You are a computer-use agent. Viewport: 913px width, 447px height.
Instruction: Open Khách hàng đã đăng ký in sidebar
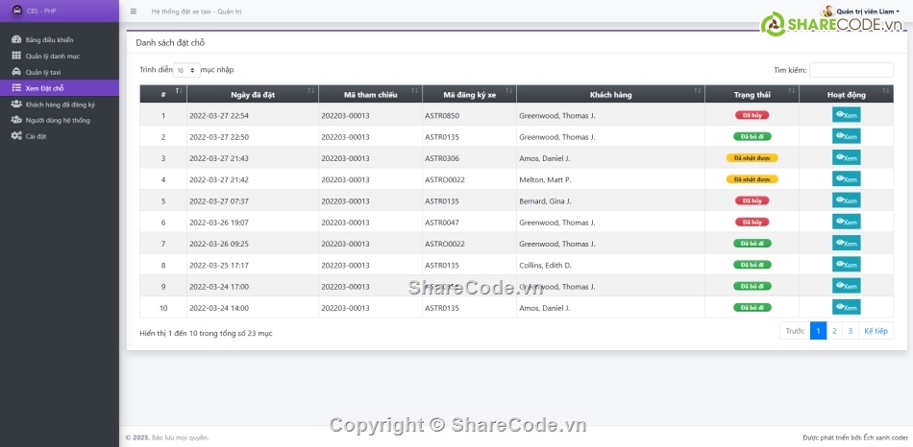click(x=60, y=105)
